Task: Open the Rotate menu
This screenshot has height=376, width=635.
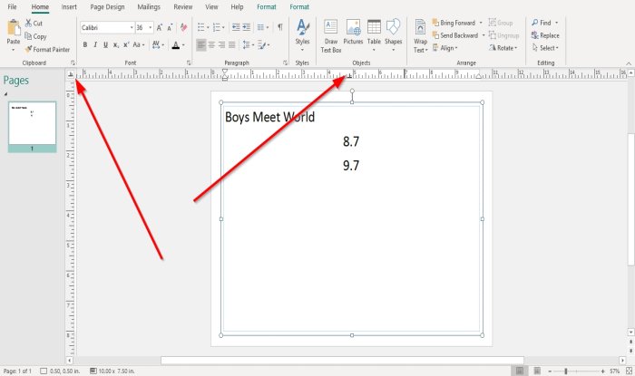Action: (503, 48)
